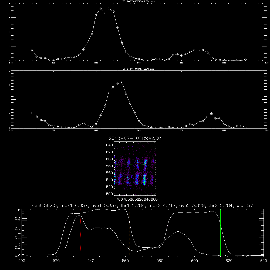Screen dimensions: 270x270
Task: Select "widt 57" in the stats line
Action: point(245,205)
